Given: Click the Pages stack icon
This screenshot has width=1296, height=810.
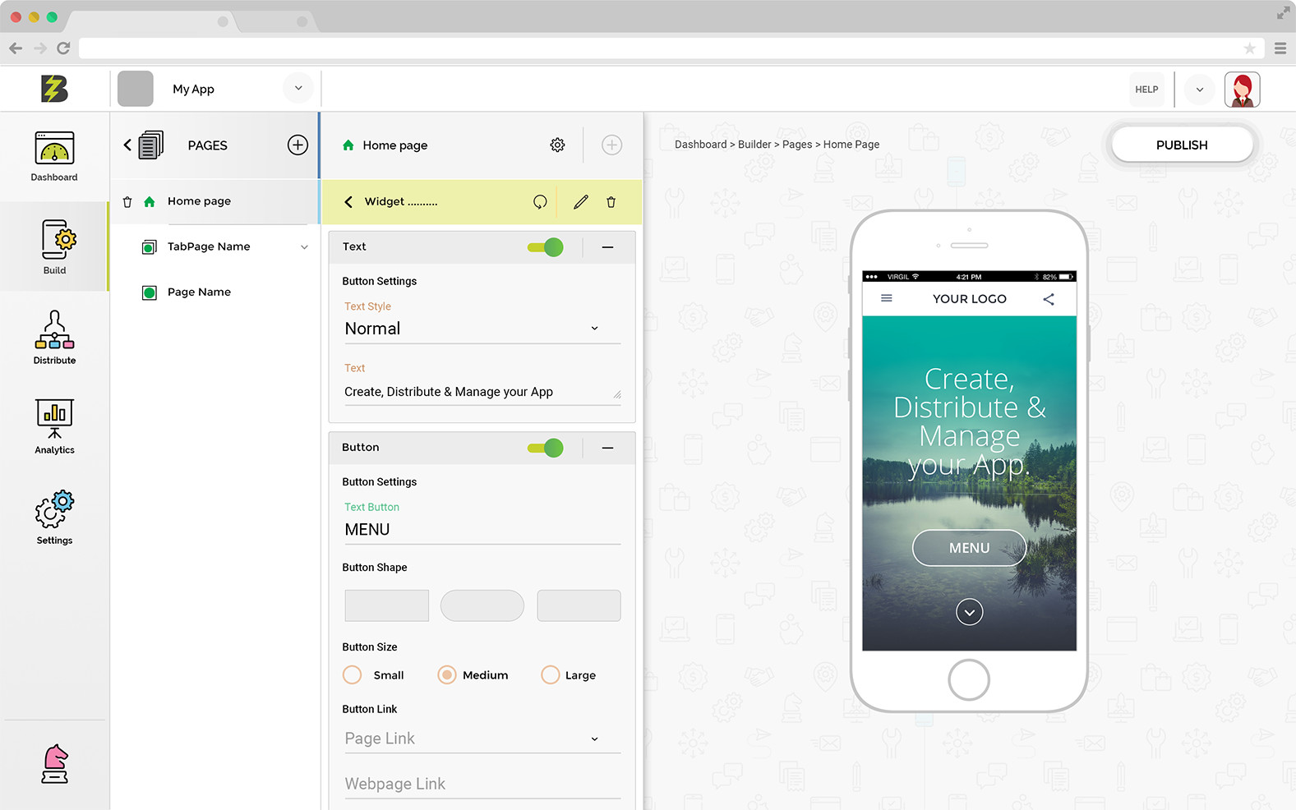Looking at the screenshot, I should pyautogui.click(x=151, y=145).
